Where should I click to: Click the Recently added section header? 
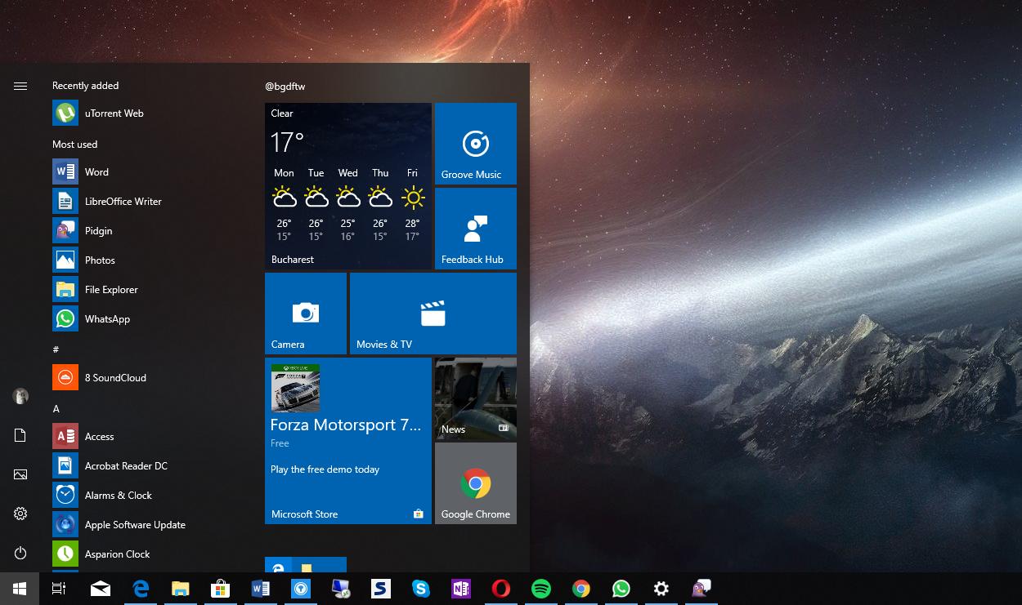85,86
